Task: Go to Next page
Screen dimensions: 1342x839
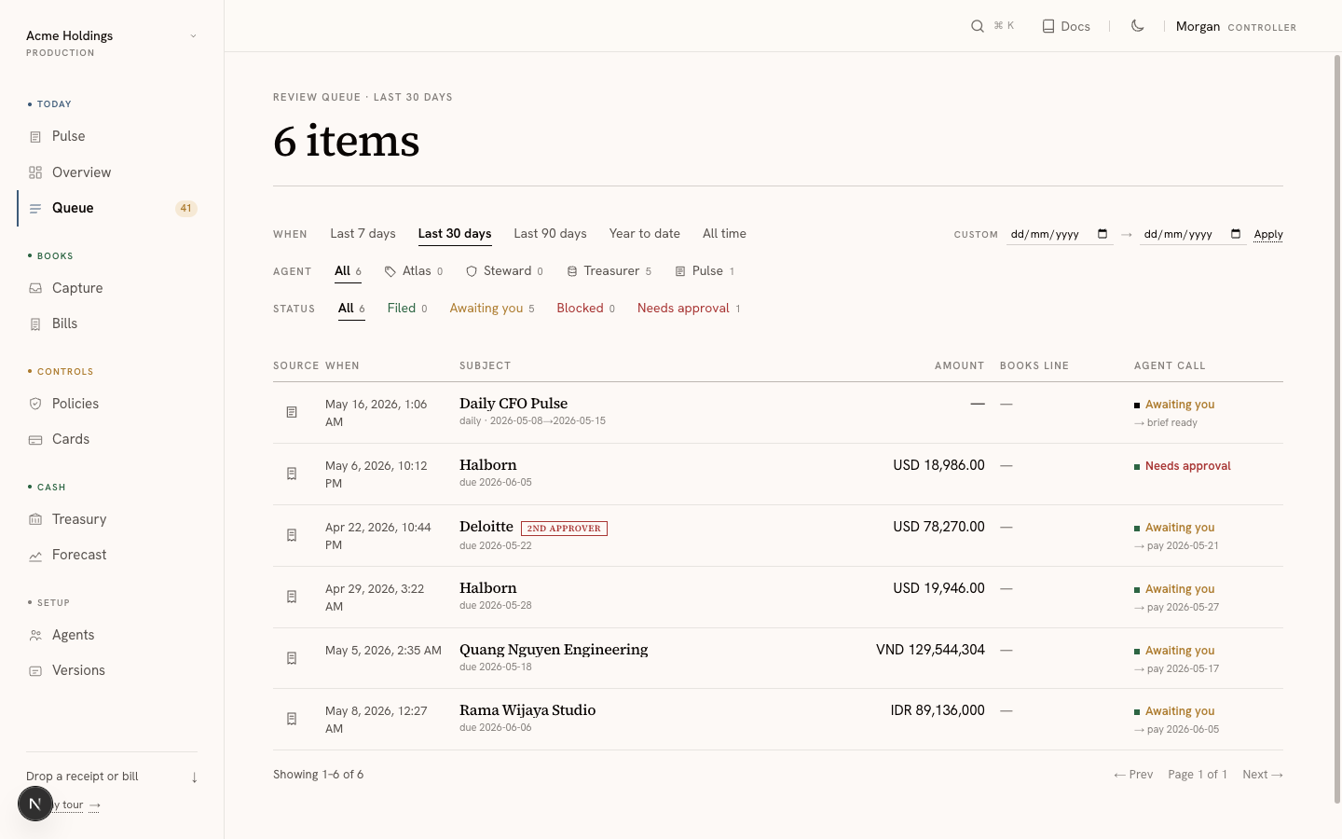Action: (1263, 775)
